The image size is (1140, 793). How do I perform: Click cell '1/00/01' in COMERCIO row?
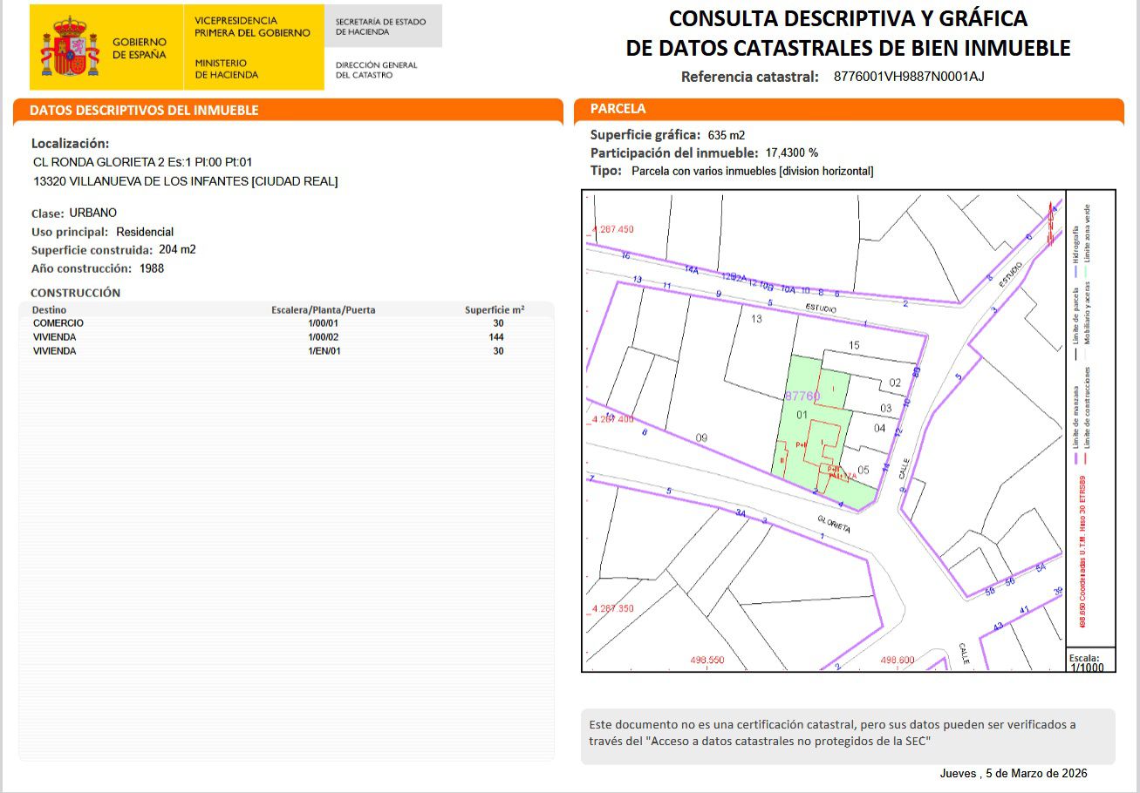pos(324,323)
